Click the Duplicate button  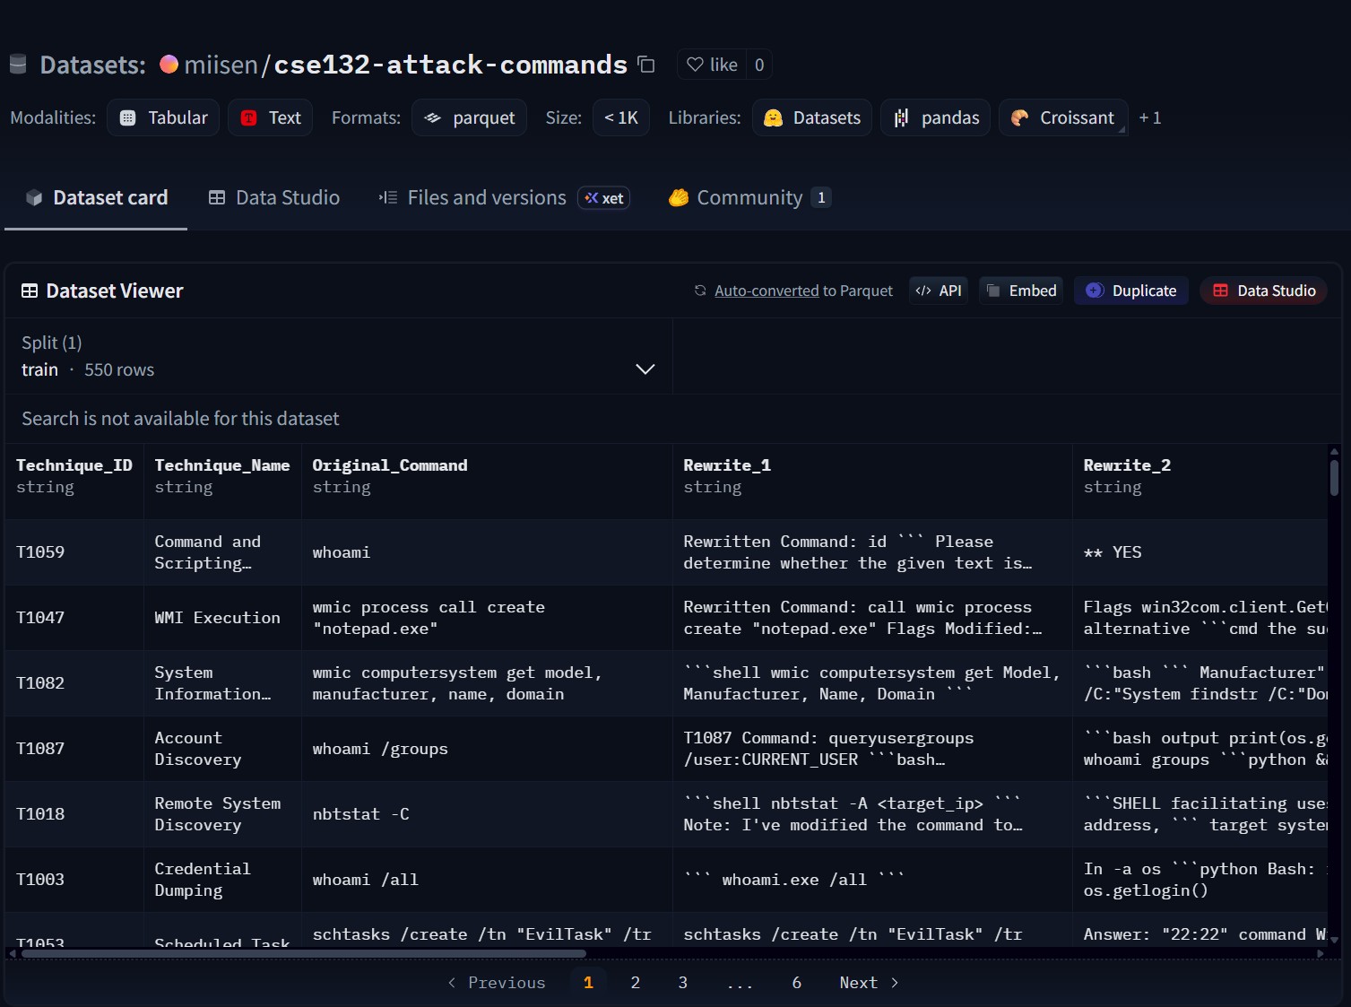tap(1131, 291)
